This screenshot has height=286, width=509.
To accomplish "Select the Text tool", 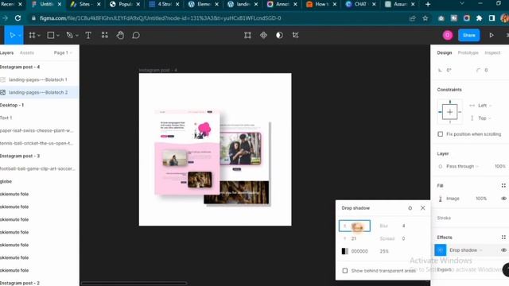I will (88, 35).
